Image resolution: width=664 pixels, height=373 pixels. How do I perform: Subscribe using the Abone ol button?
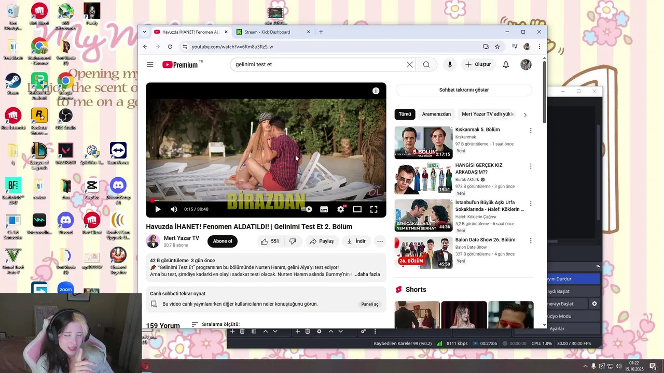coord(223,241)
